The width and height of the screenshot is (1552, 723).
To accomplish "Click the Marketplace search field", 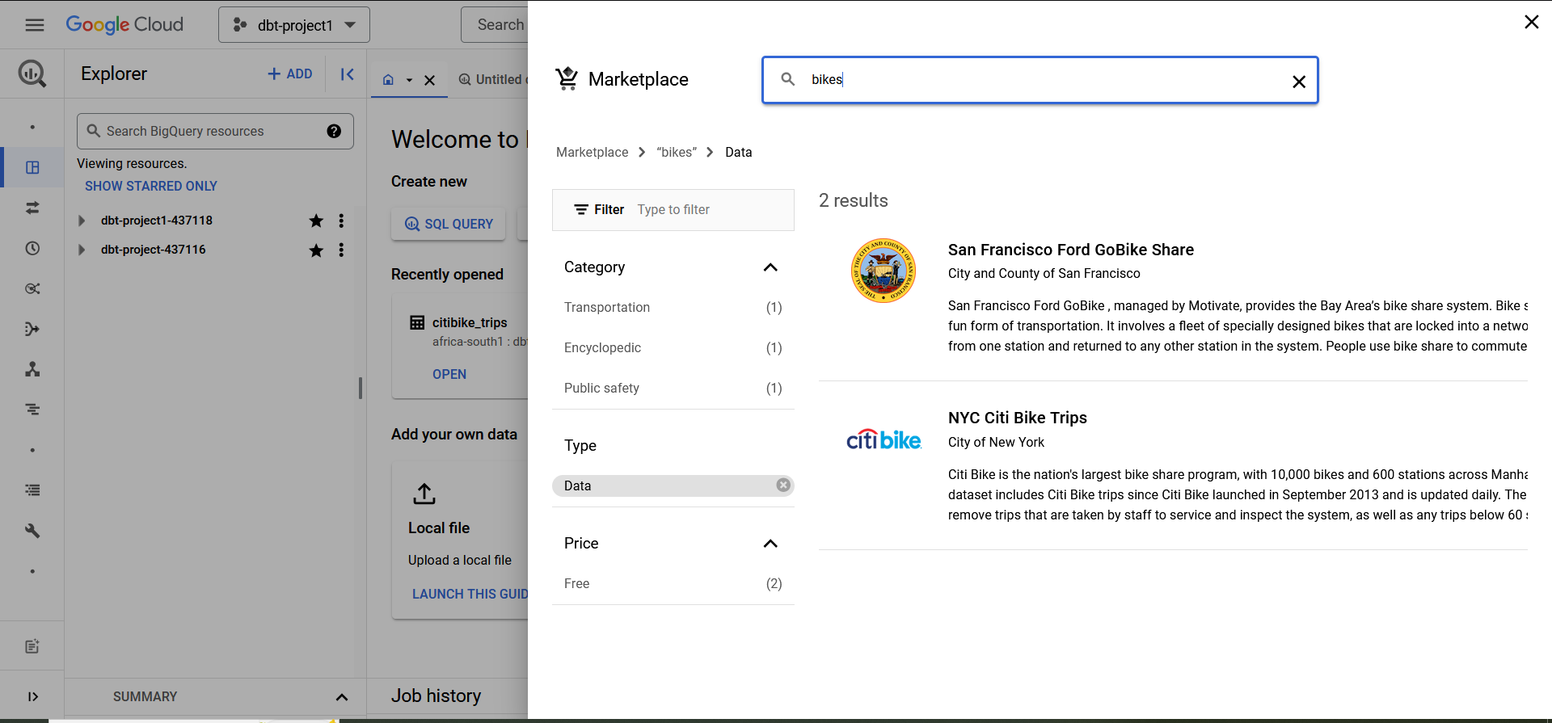I will (x=1040, y=80).
